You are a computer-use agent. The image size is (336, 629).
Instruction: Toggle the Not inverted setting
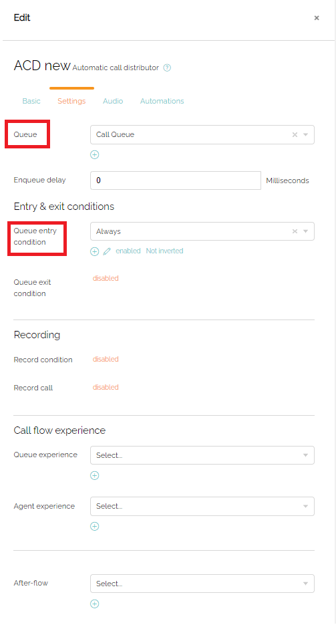(164, 251)
